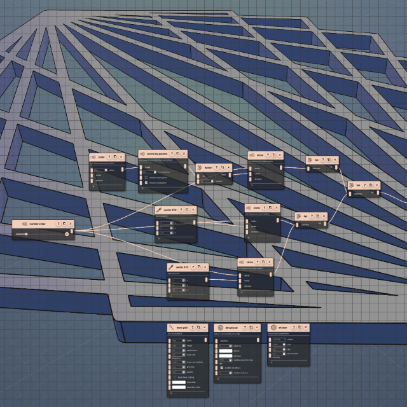Select the directional node title
The image size is (407, 407).
pos(231,328)
